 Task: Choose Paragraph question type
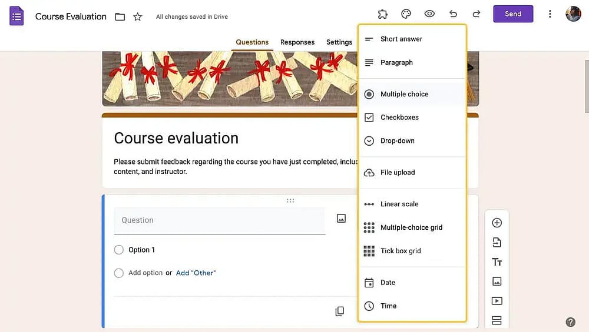pyautogui.click(x=412, y=62)
